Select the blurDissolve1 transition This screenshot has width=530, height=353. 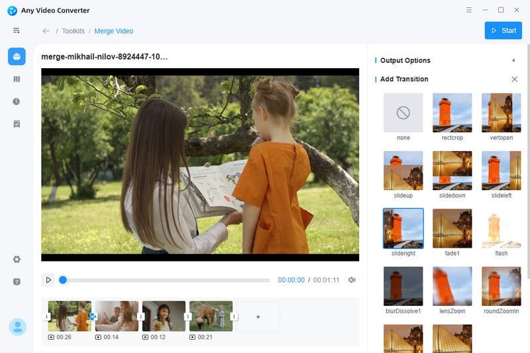tap(403, 286)
